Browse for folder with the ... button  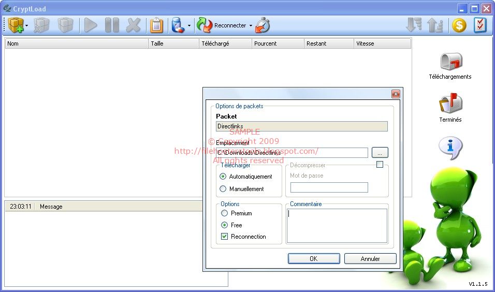click(380, 153)
